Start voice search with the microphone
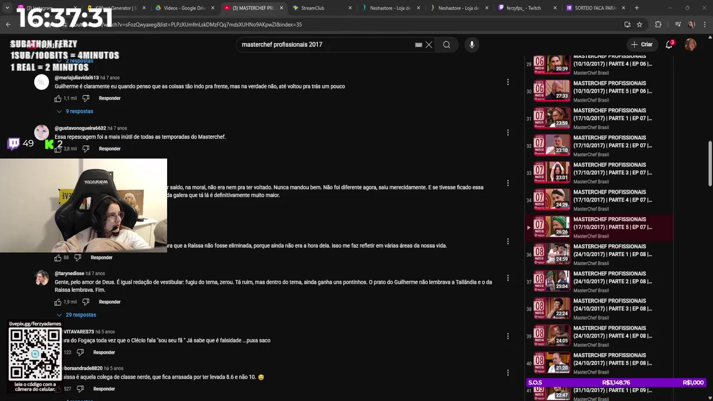Screen dimensions: 713x401 [x=472, y=45]
